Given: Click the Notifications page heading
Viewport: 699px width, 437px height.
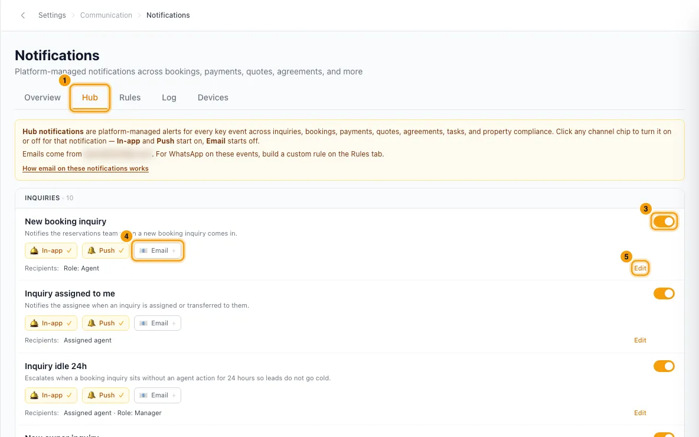Looking at the screenshot, I should [x=57, y=56].
